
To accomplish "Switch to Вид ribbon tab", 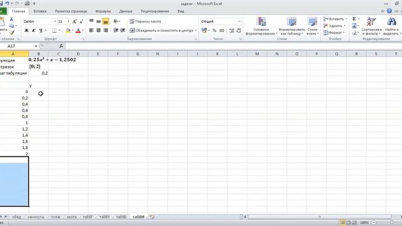I will pyautogui.click(x=181, y=11).
